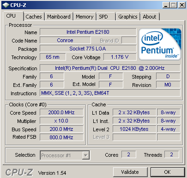Click the Family value '6'
The image size is (187, 178).
coord(52,76)
